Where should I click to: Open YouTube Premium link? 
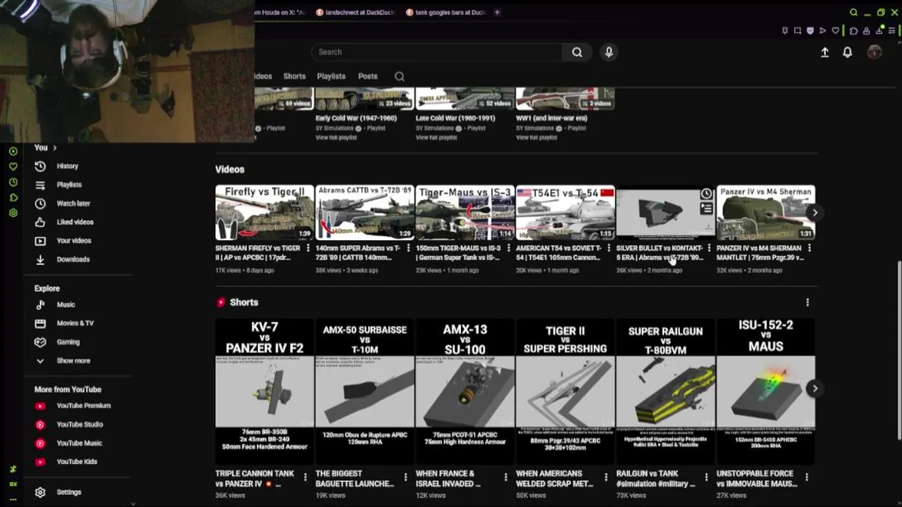coord(83,406)
